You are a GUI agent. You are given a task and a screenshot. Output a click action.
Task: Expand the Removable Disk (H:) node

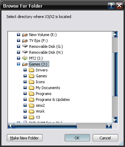click(x=18, y=52)
